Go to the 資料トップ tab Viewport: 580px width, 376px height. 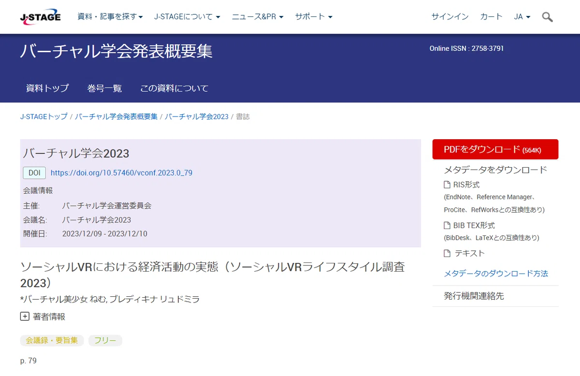coord(47,88)
